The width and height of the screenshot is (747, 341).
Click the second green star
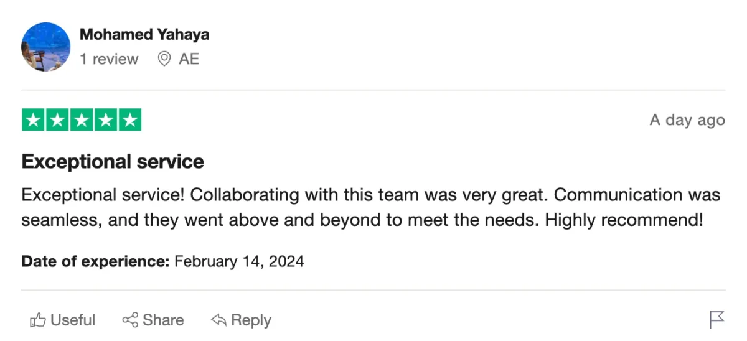[57, 120]
